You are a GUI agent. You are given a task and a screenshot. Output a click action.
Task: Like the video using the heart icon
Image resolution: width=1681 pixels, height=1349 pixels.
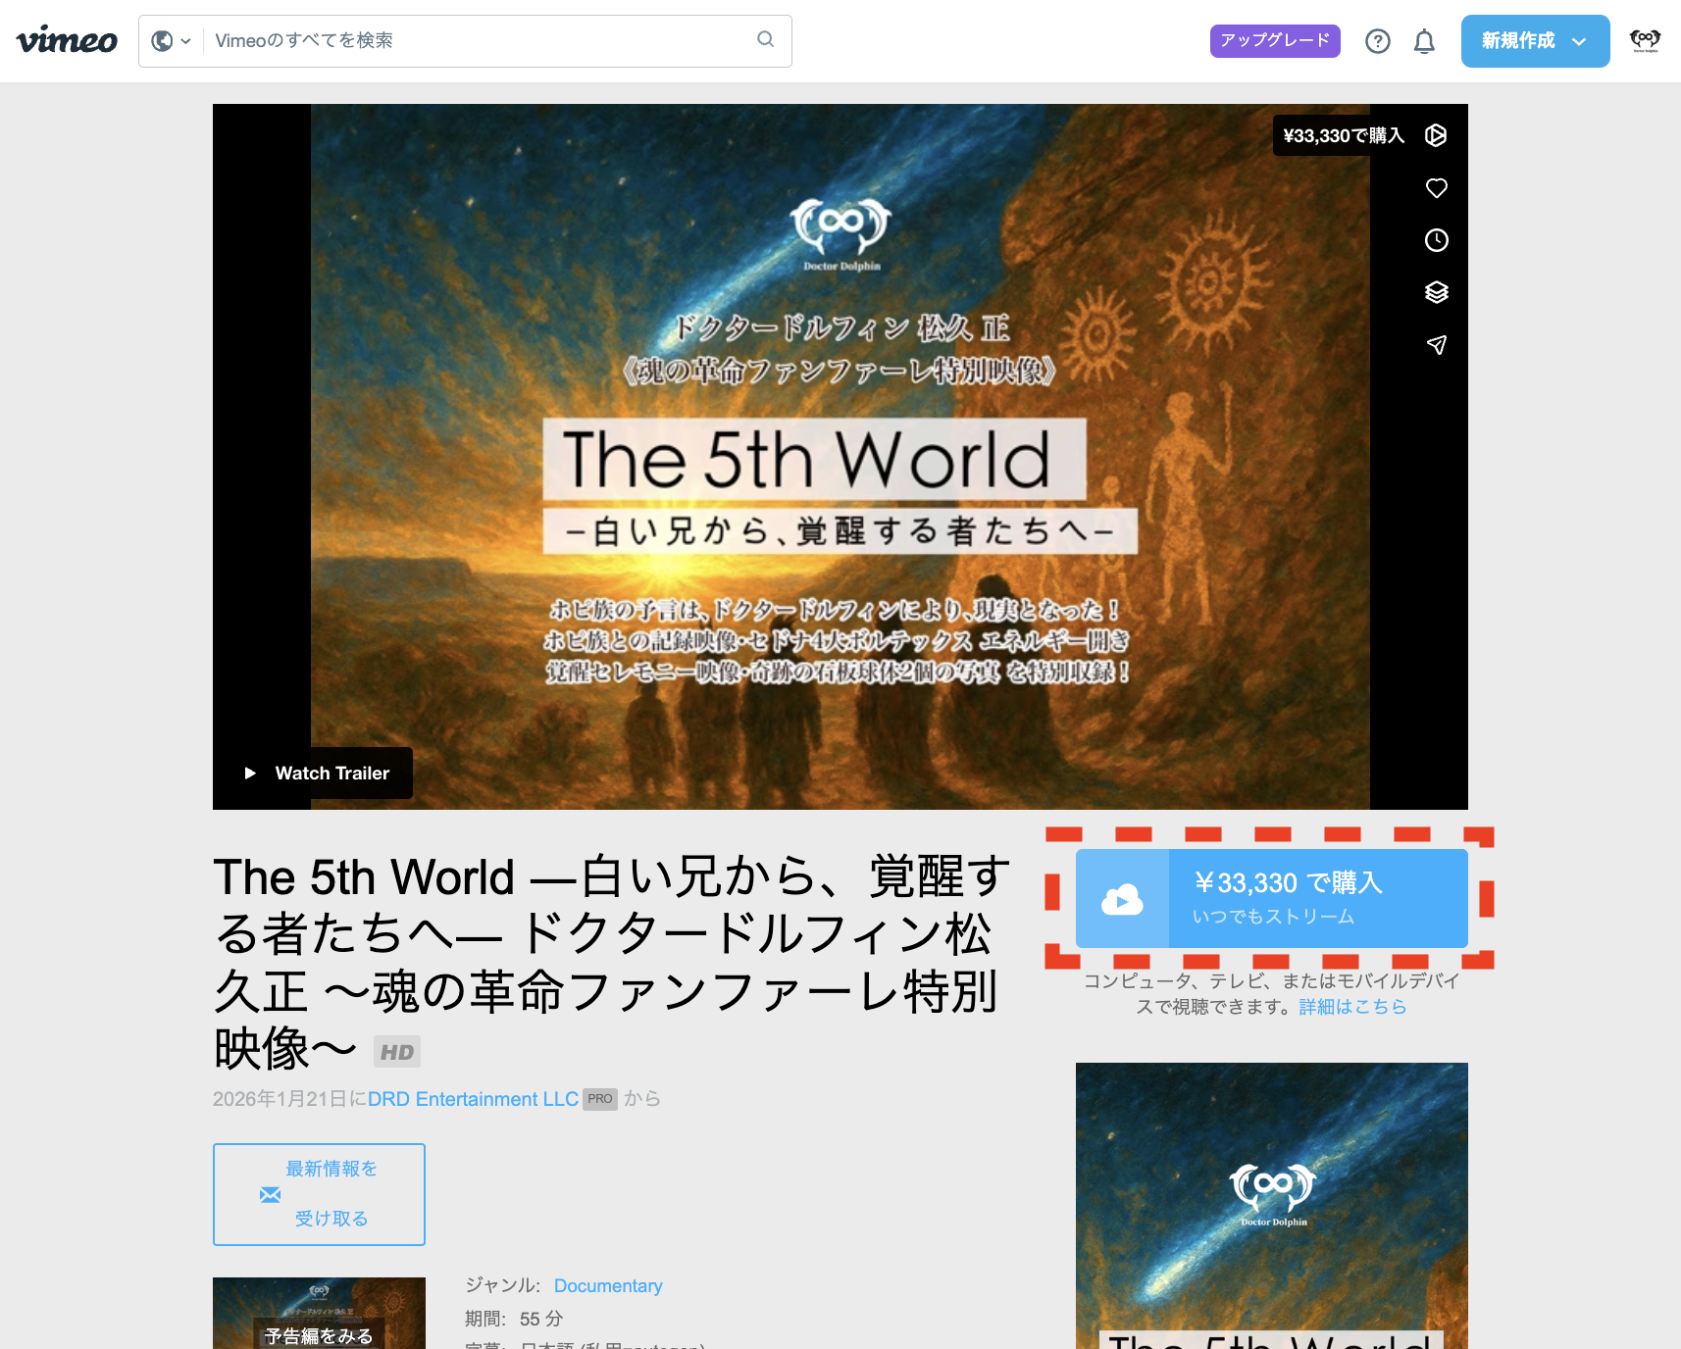(1436, 187)
